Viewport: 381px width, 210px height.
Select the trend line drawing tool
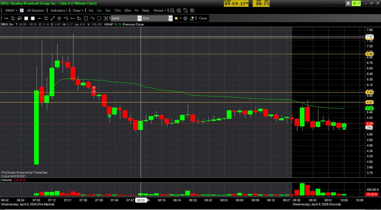point(52,18)
